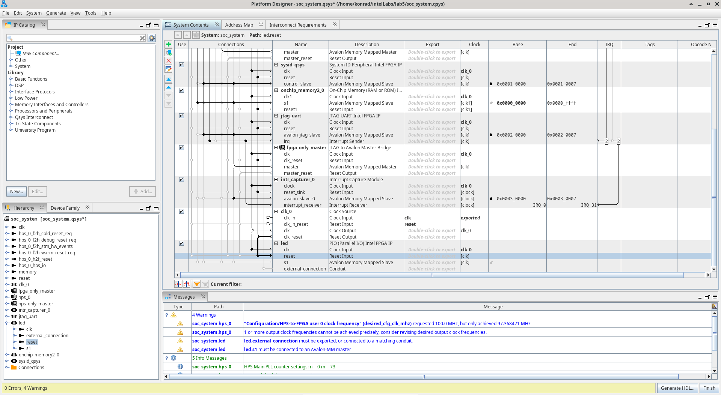Click the orange funnel filter icon

point(197,284)
